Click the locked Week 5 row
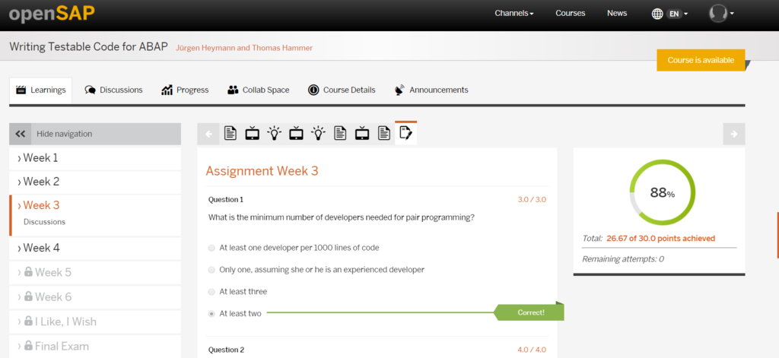This screenshot has height=358, width=779. (95, 273)
